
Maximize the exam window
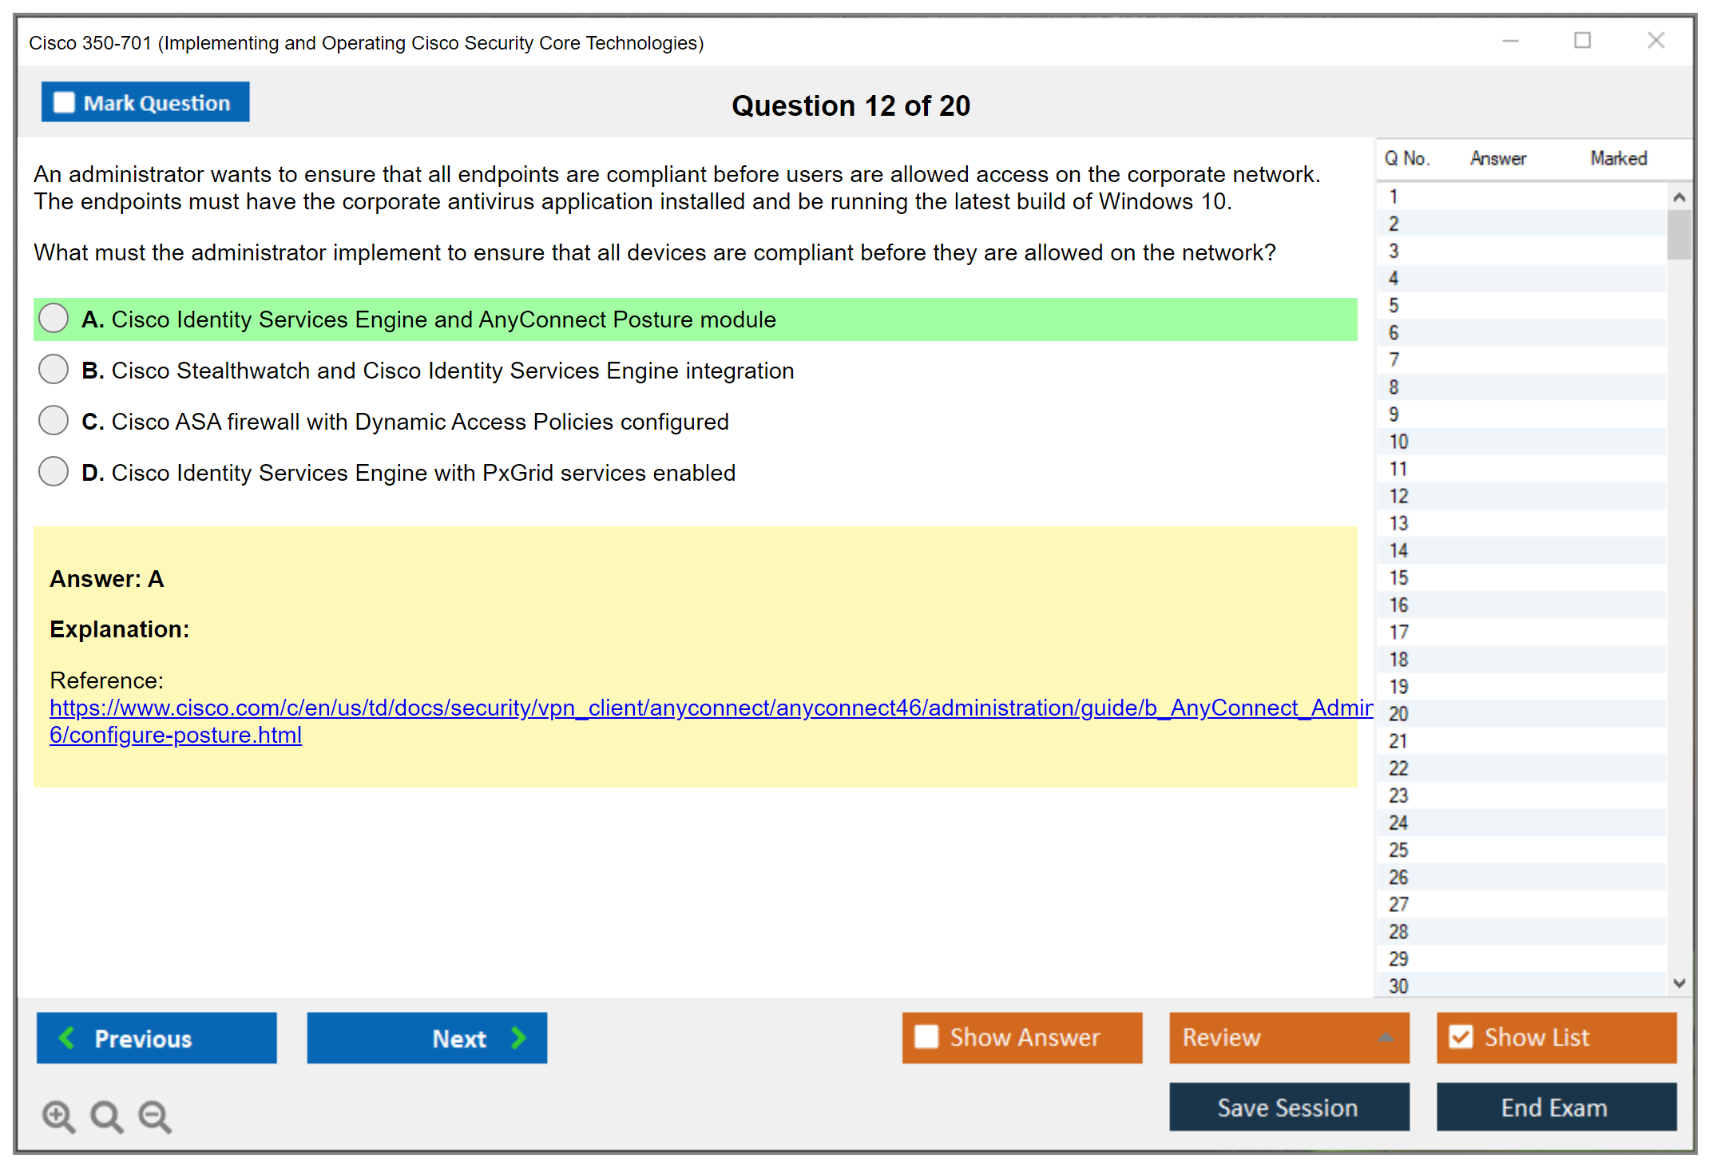(x=1582, y=41)
